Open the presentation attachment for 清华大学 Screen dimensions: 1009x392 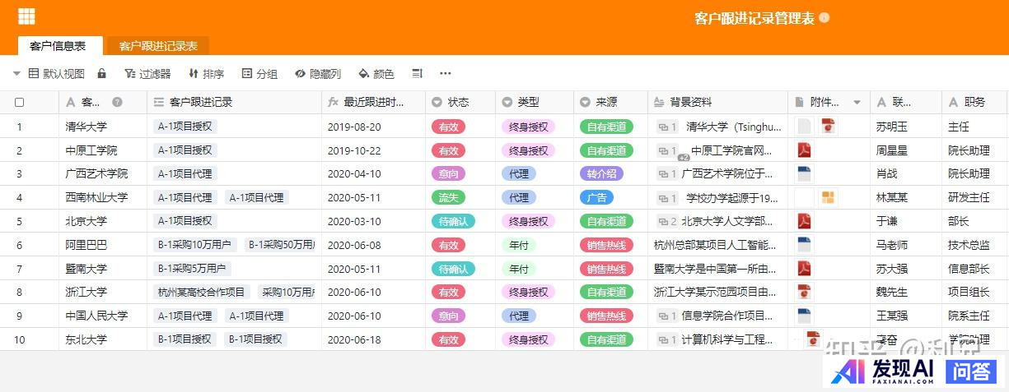(828, 127)
